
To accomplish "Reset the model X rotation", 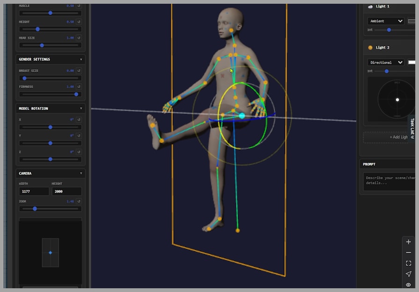I will (79, 120).
